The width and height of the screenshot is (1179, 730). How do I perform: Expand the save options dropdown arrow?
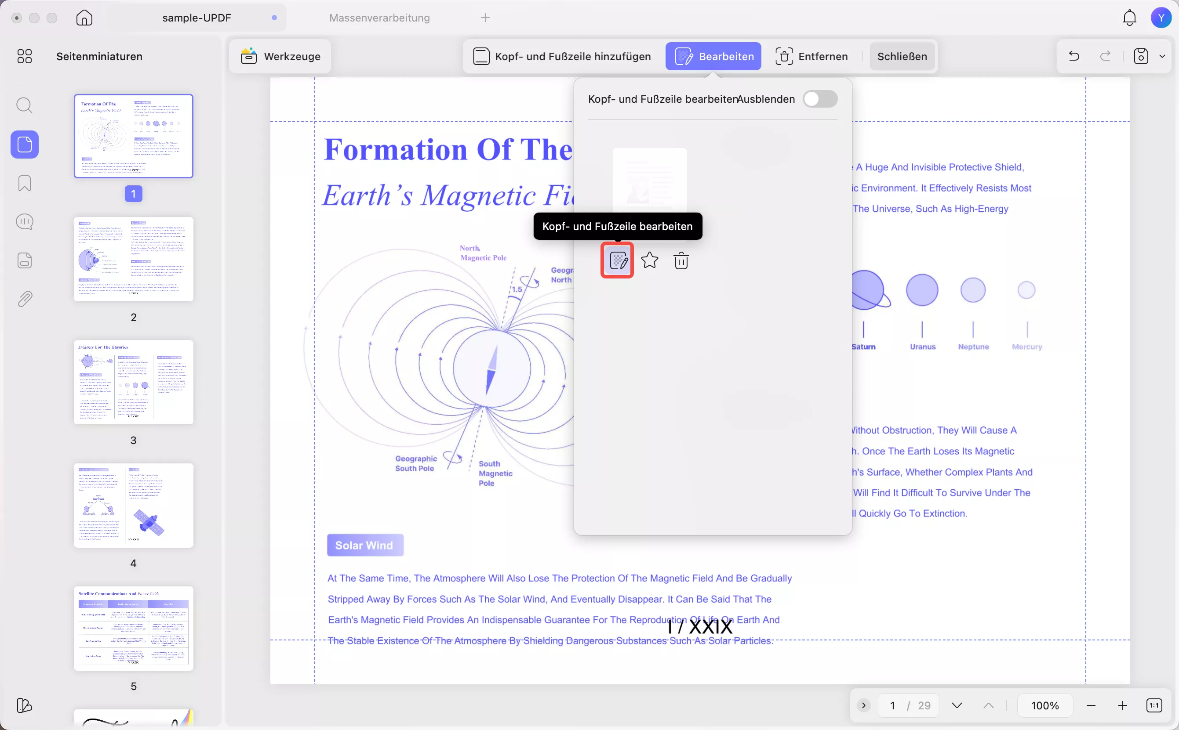pyautogui.click(x=1162, y=57)
